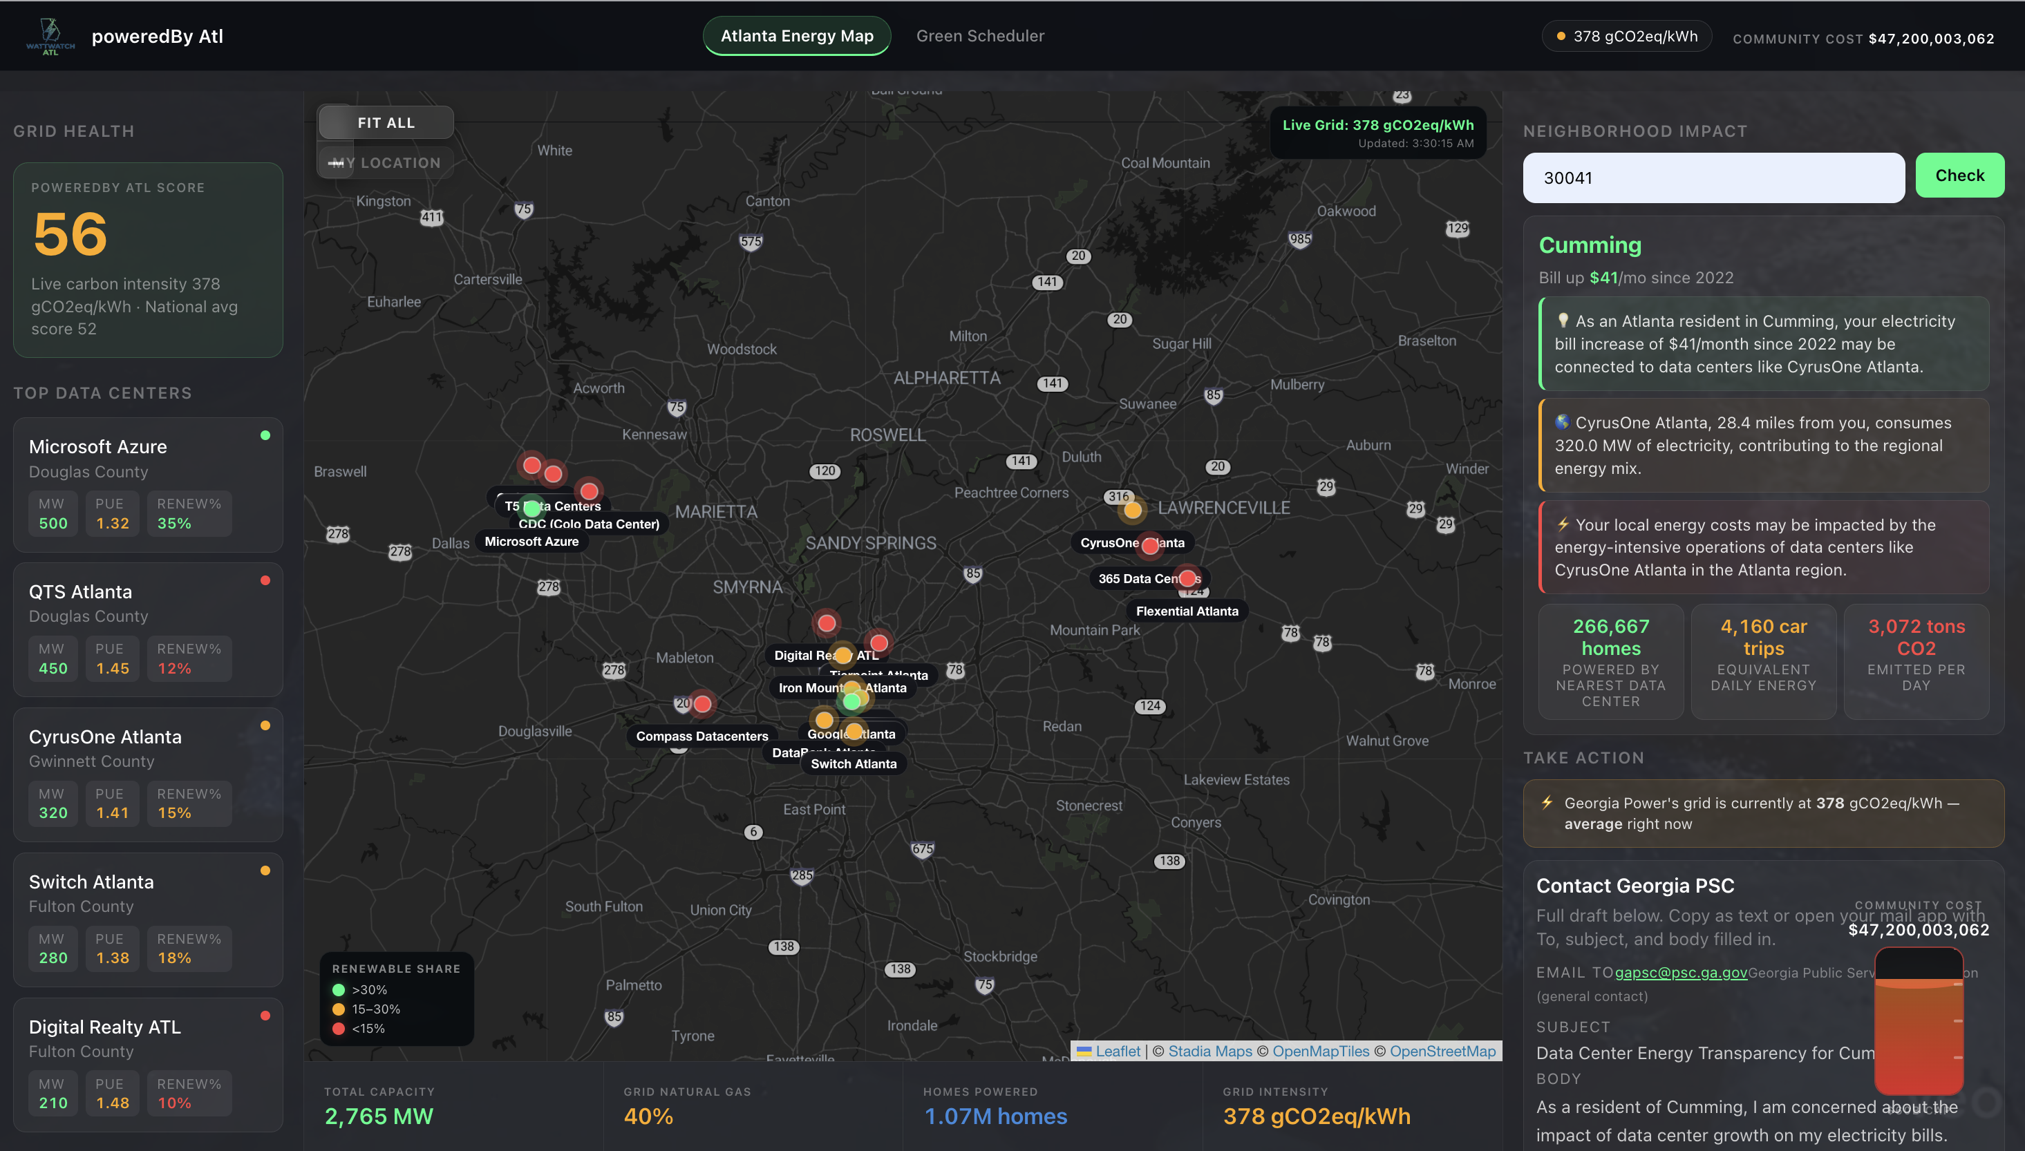Screen dimensions: 2025x1151
Task: Select the Digital Realty ATL card
Action: 148,1064
